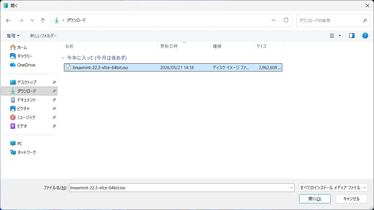Click the キャンセル button

click(x=352, y=199)
